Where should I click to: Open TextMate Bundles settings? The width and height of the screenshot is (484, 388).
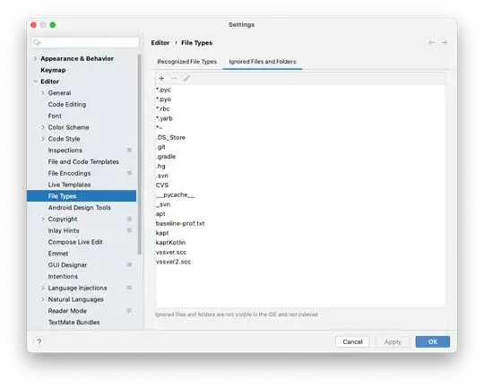(73, 323)
